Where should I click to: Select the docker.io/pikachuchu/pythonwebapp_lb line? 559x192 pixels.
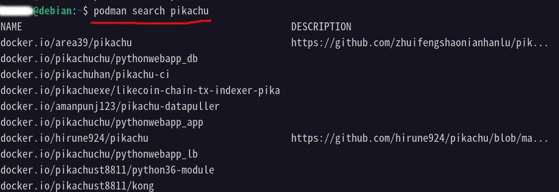pos(99,154)
